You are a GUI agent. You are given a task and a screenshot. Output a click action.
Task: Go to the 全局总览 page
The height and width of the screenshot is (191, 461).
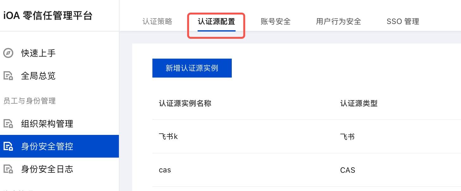click(38, 76)
